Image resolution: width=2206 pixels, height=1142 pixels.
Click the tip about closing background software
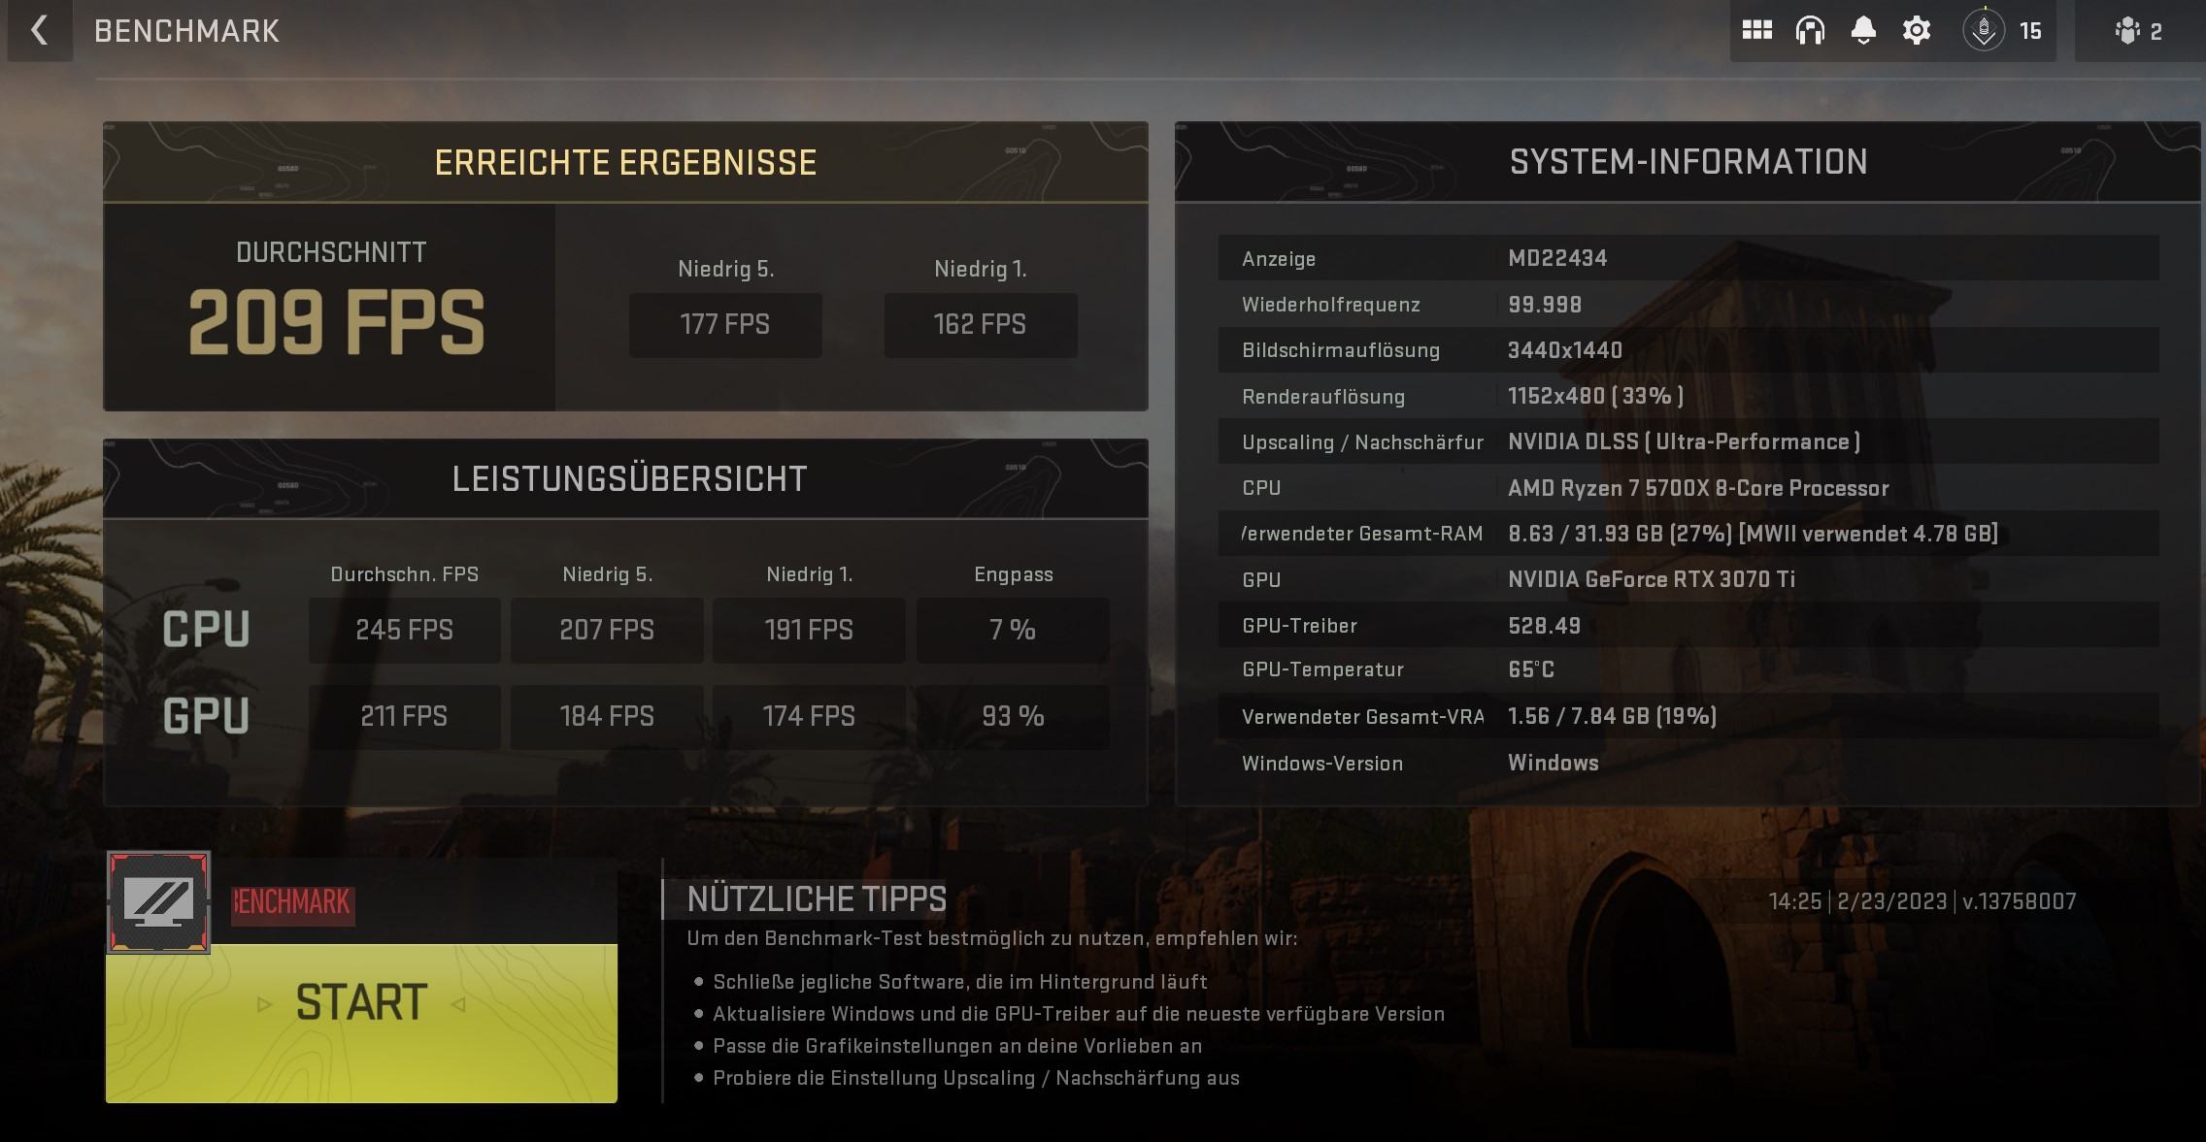click(960, 982)
